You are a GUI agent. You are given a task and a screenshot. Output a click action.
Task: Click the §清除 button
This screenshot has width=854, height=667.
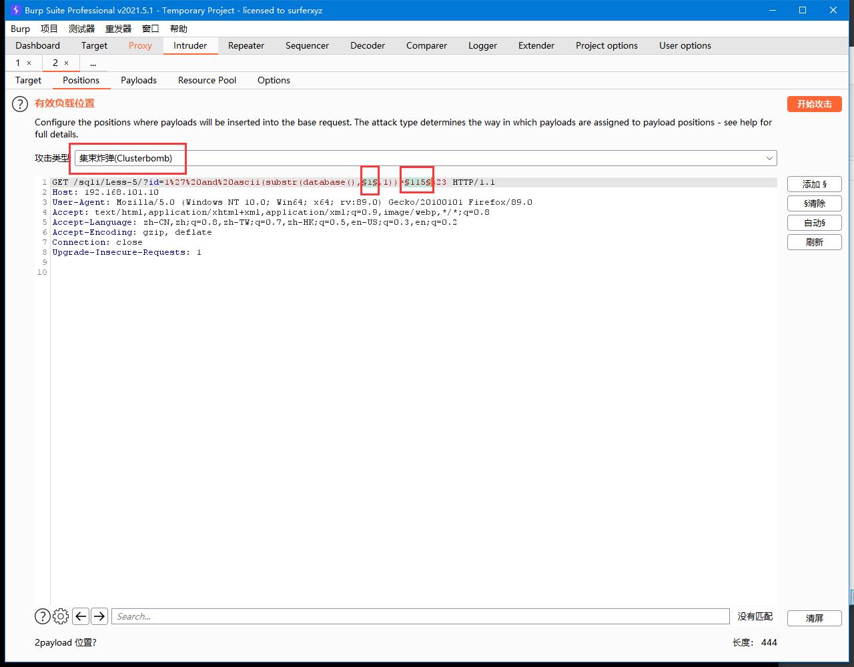tap(815, 203)
